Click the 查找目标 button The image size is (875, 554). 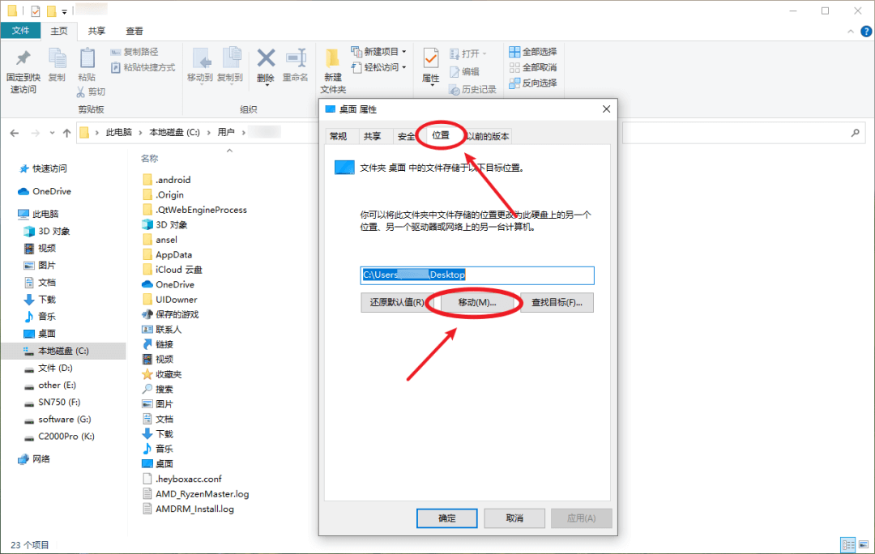tap(559, 301)
